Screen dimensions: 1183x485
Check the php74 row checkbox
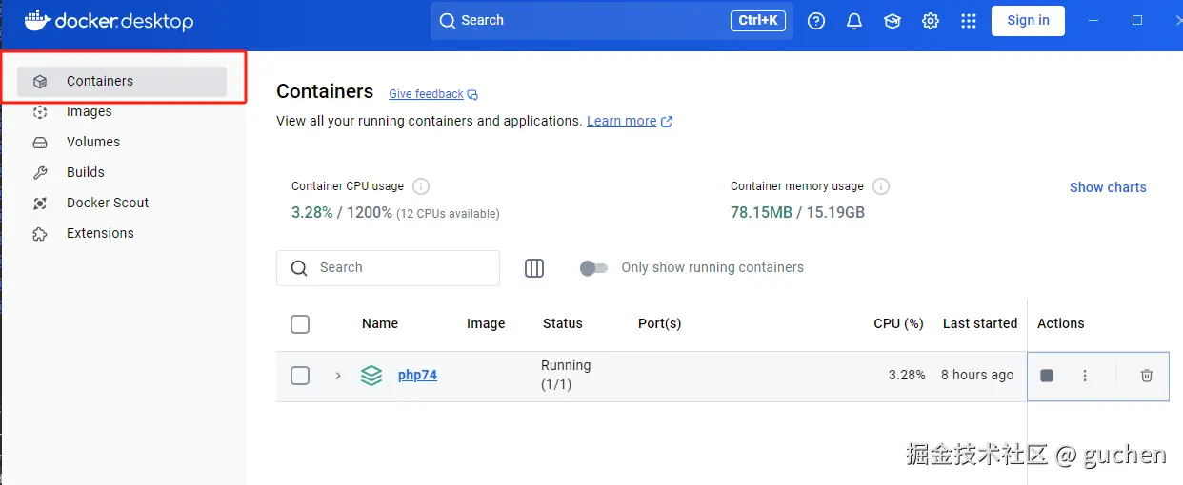300,376
